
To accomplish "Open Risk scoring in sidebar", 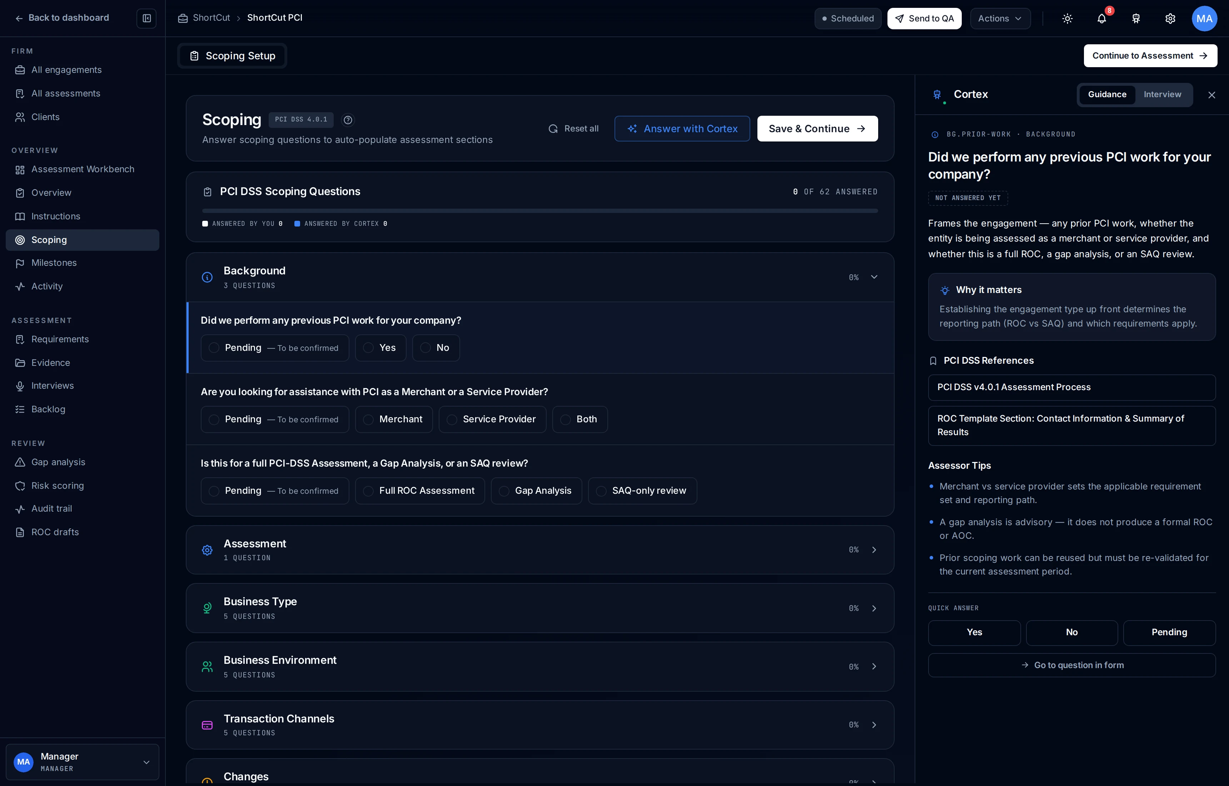I will (x=83, y=486).
